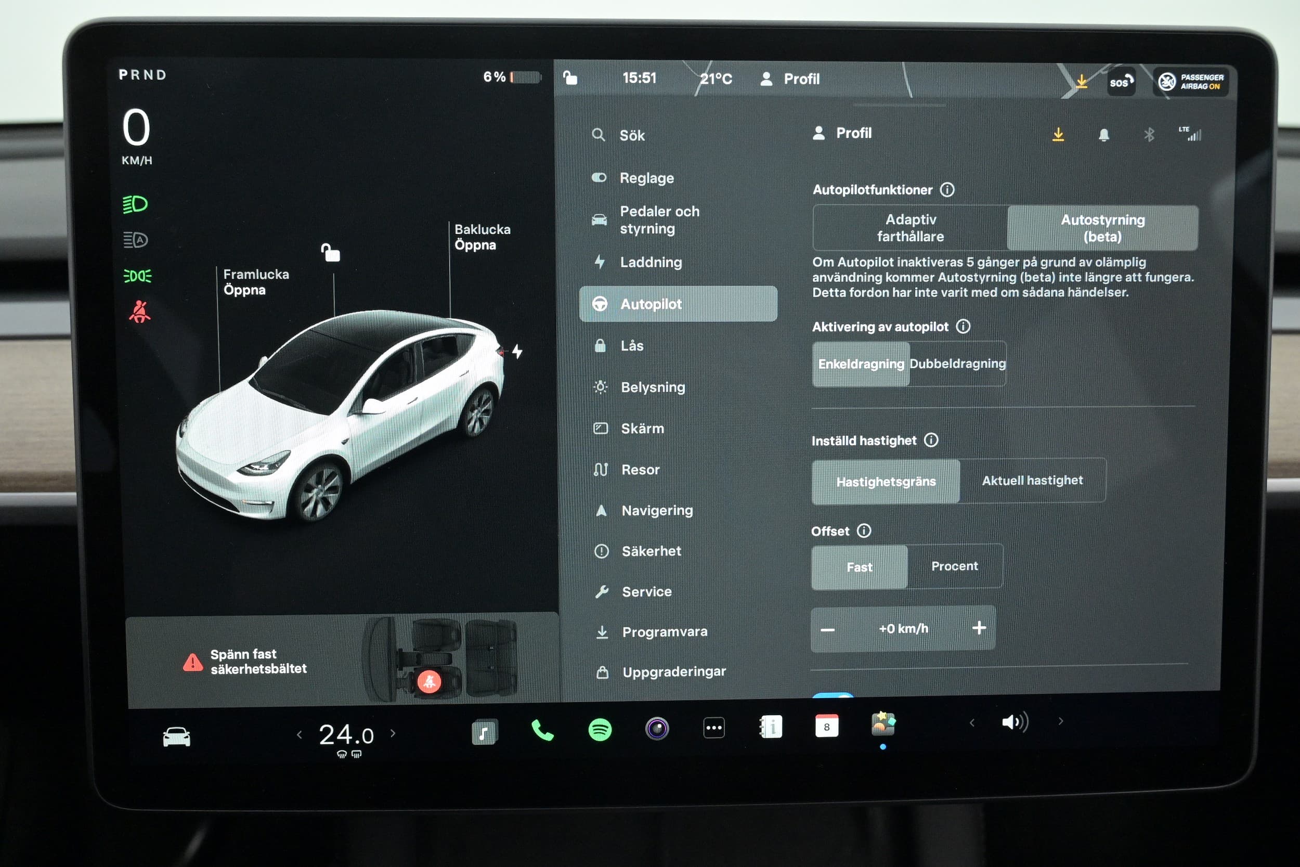This screenshot has width=1300, height=867.
Task: Increase speed offset with plus button
Action: point(978,628)
